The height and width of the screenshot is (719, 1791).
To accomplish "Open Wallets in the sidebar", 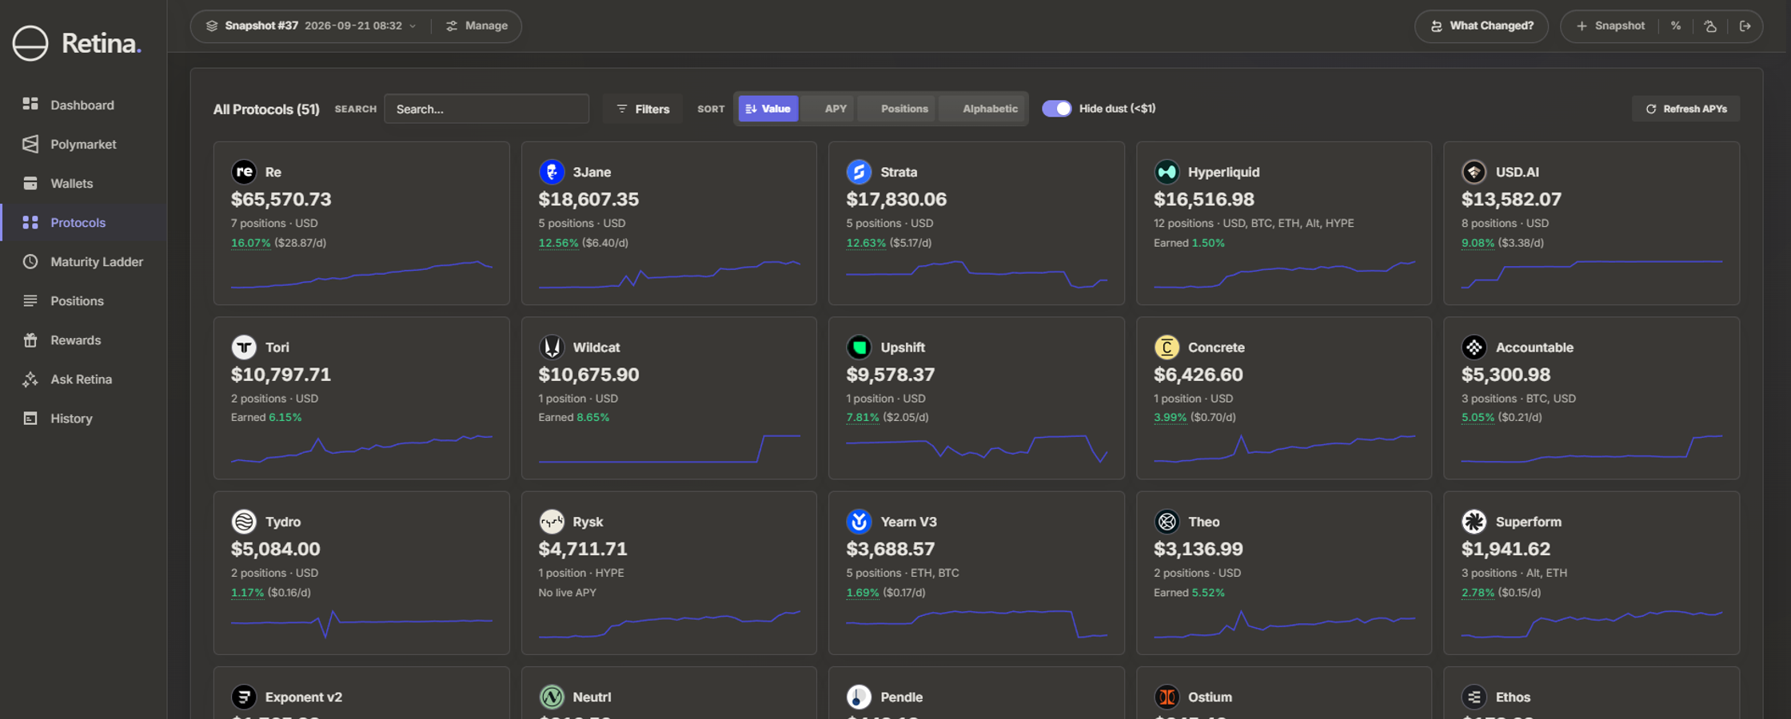I will pyautogui.click(x=83, y=183).
